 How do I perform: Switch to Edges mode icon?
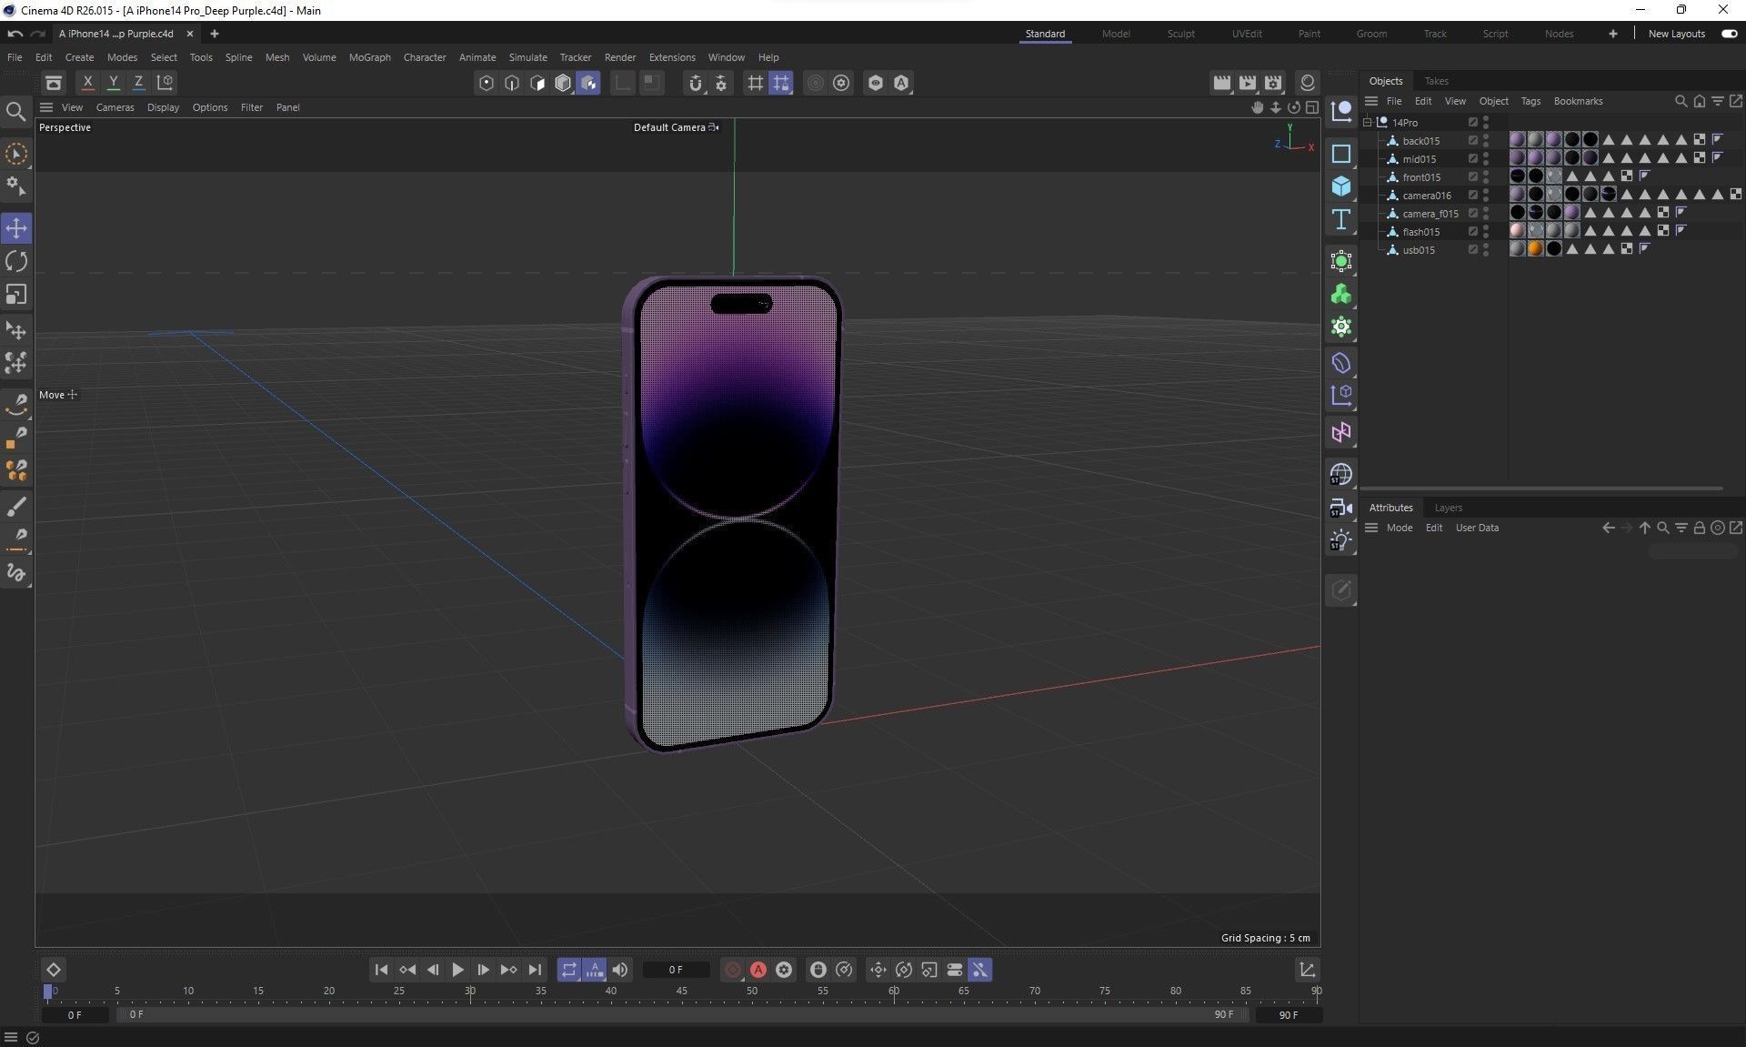tap(512, 84)
